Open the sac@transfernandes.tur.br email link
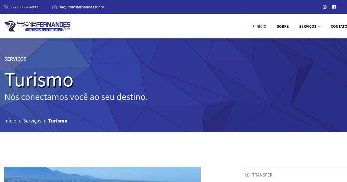347x182 pixels. pos(82,7)
